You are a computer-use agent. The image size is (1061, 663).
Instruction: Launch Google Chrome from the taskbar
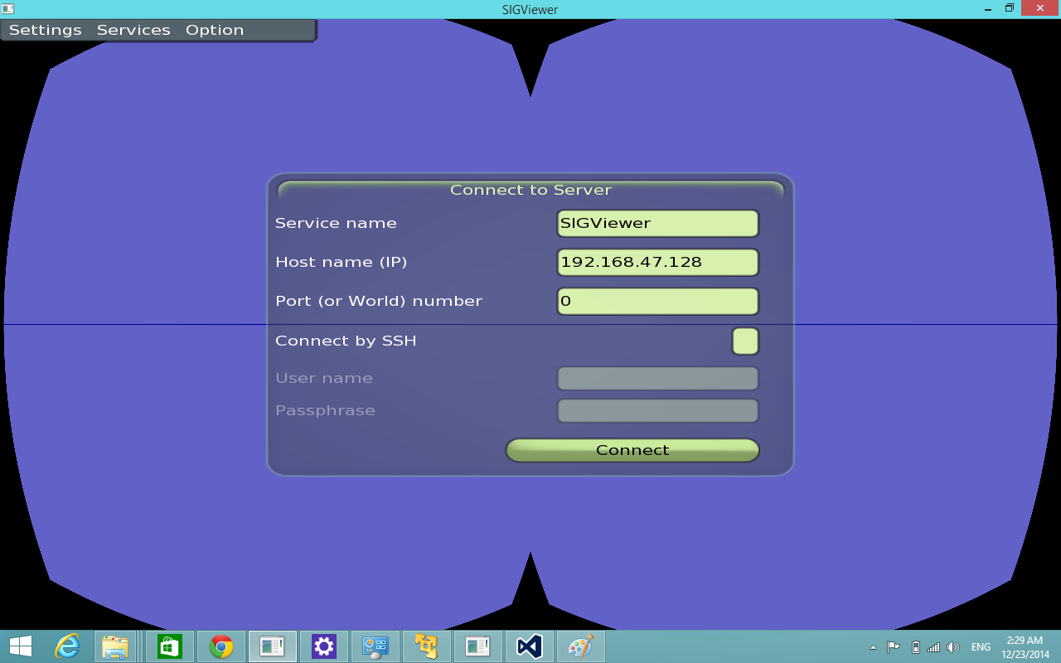tap(221, 646)
